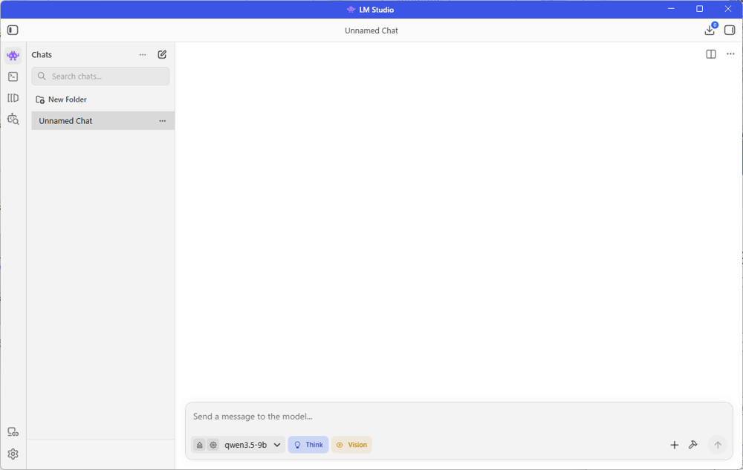
Task: Toggle the right sidebar panel
Action: click(730, 30)
